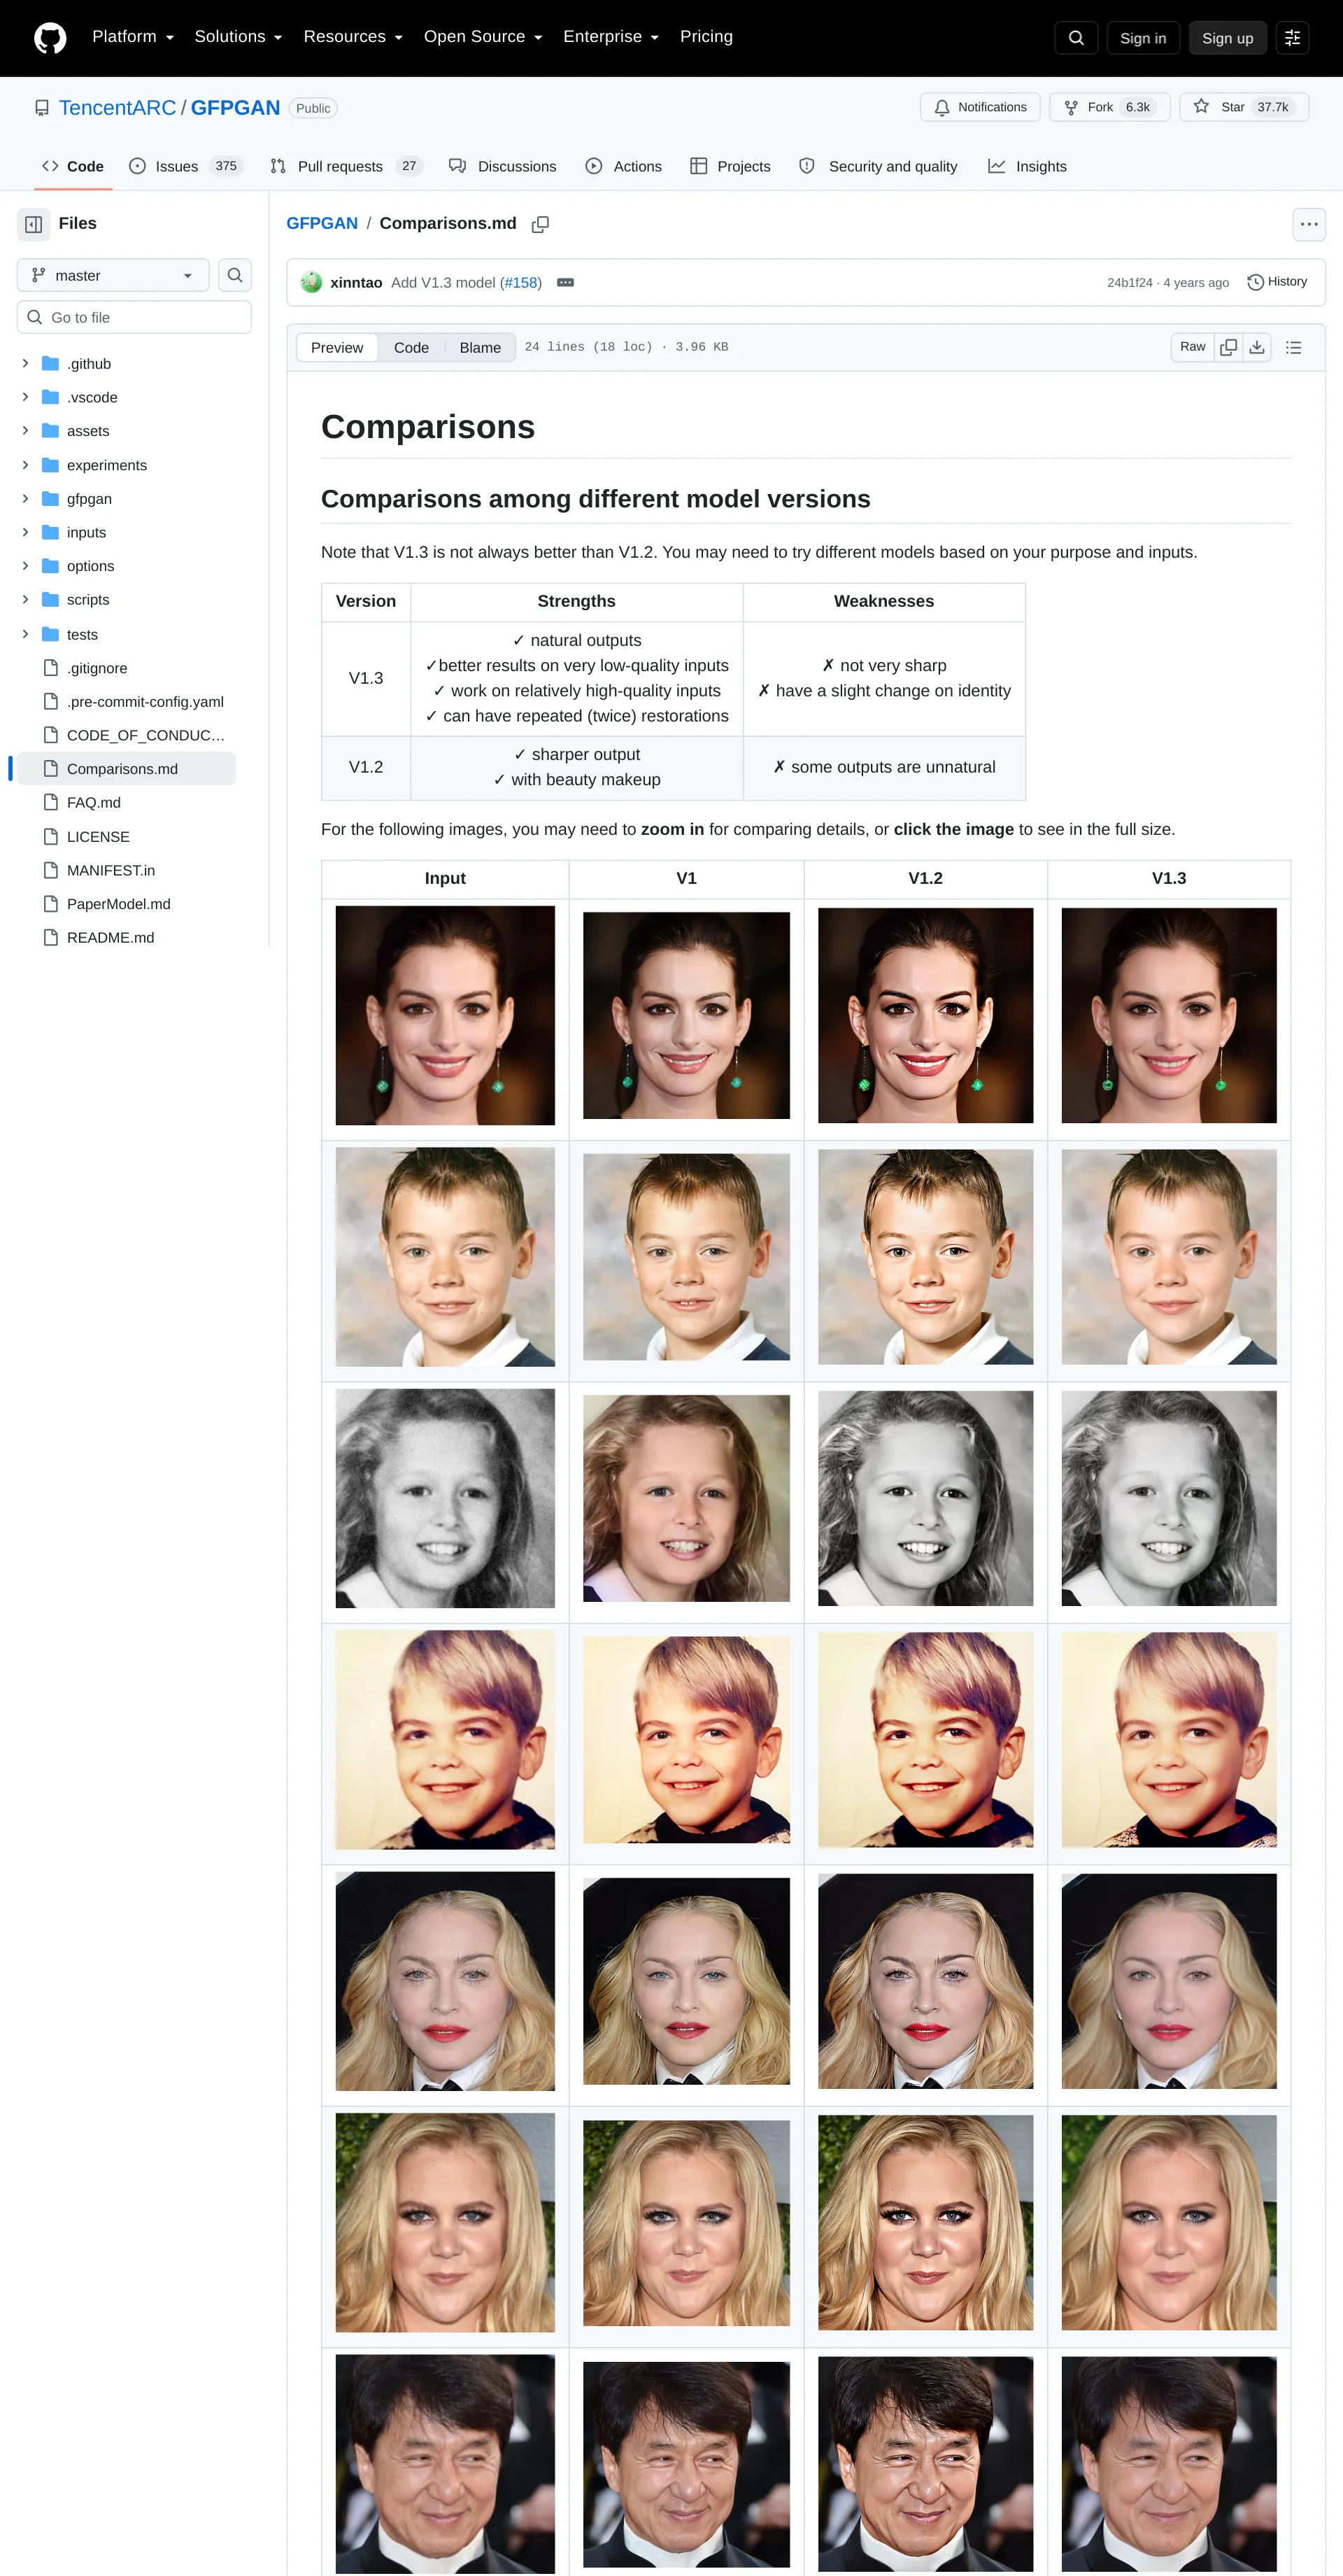Click the GitHub logo icon
1343x2576 pixels.
50,38
